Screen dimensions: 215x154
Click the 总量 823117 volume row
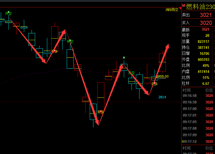pos(198,42)
